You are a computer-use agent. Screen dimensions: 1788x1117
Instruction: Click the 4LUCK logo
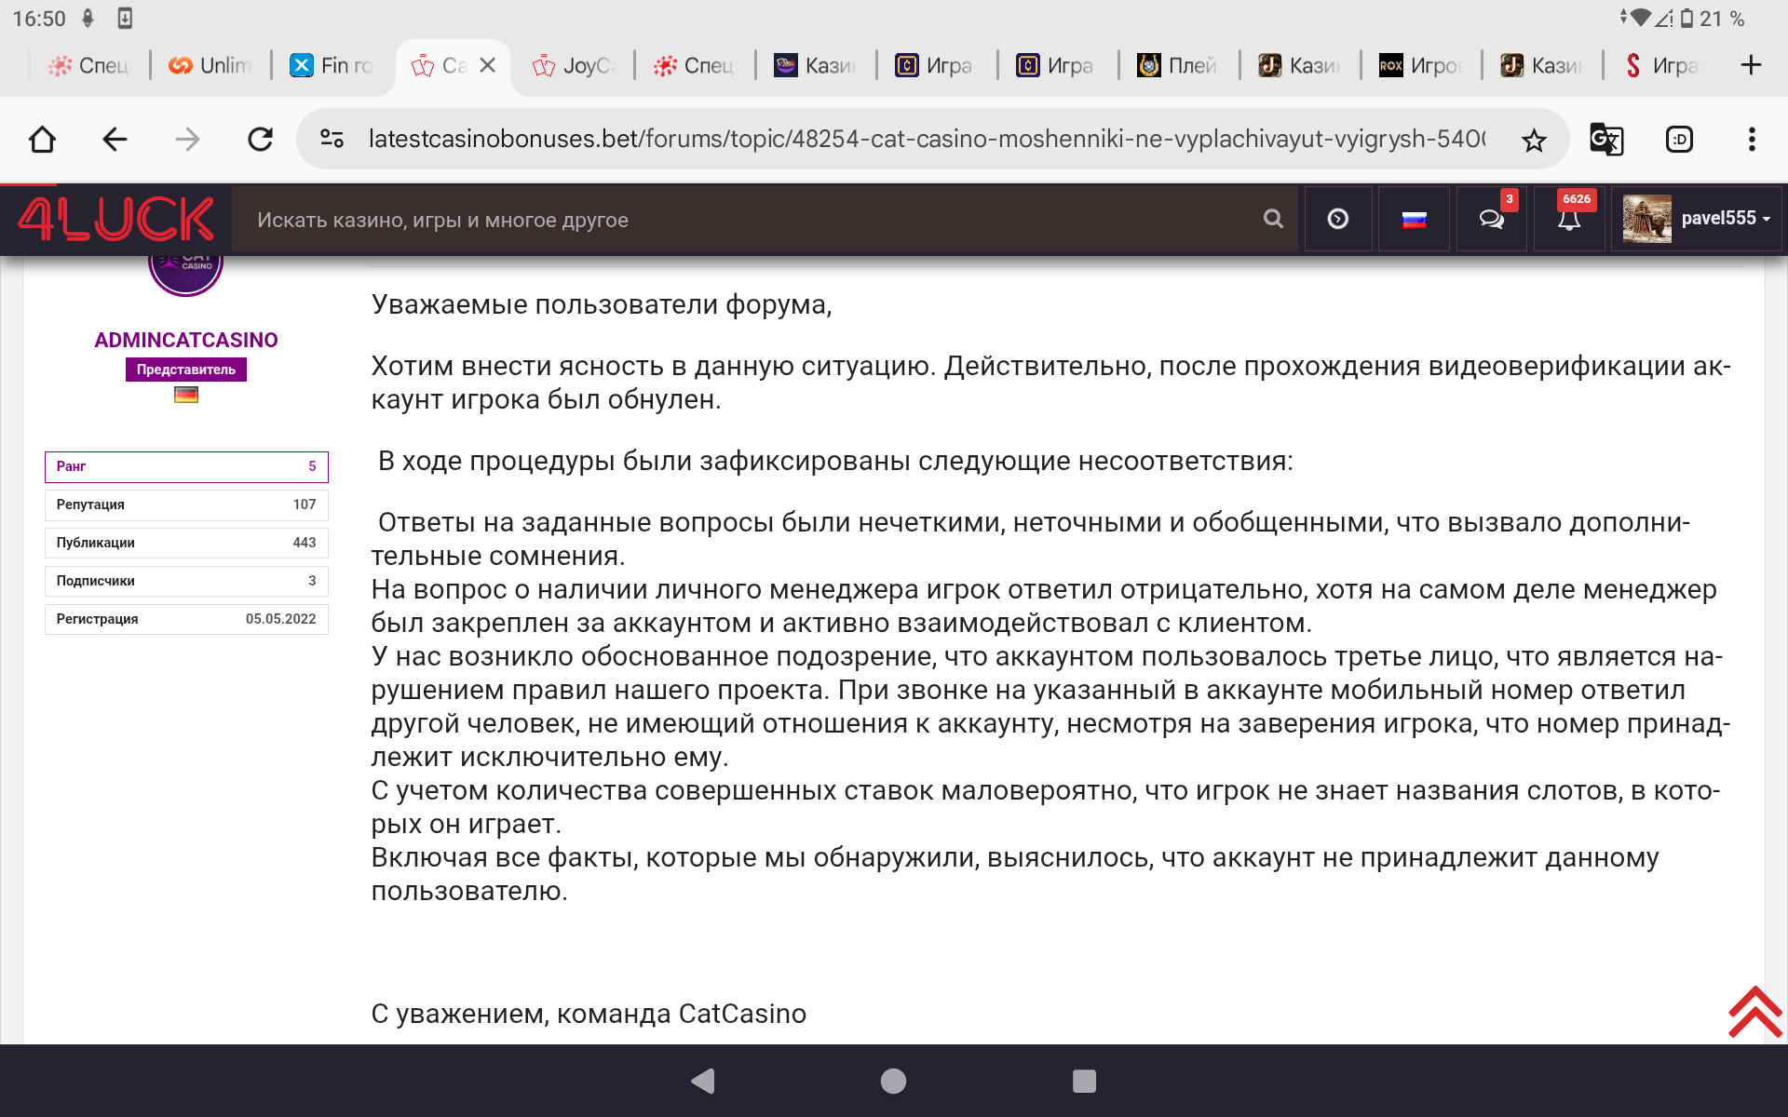[x=116, y=220]
